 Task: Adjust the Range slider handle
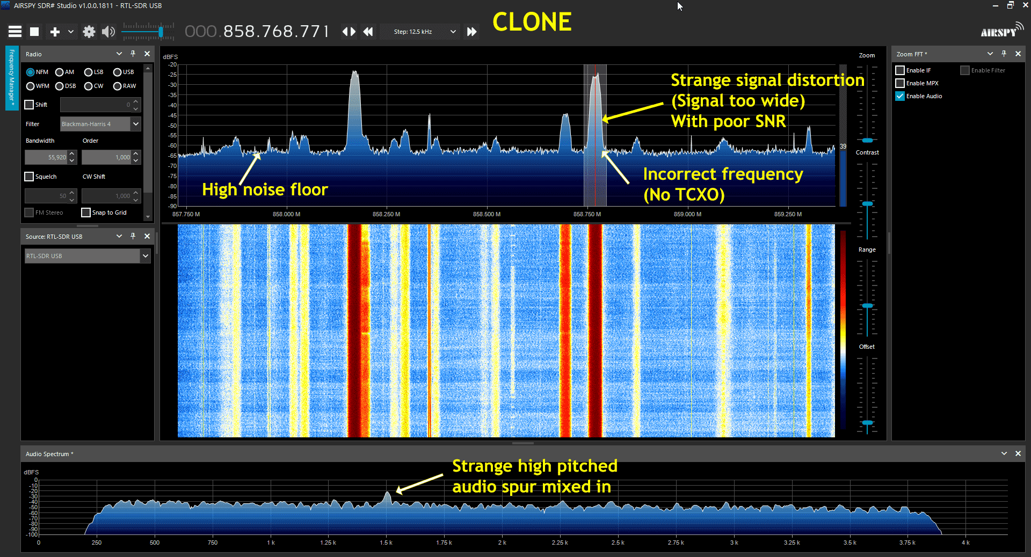pos(867,305)
